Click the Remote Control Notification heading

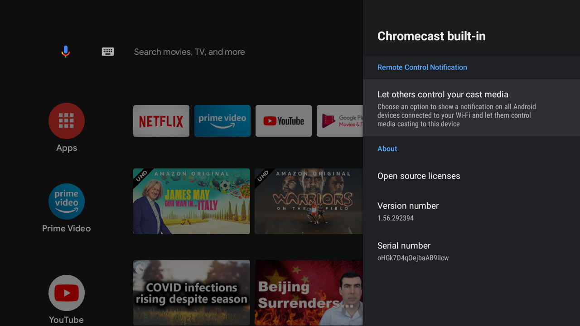pyautogui.click(x=422, y=67)
